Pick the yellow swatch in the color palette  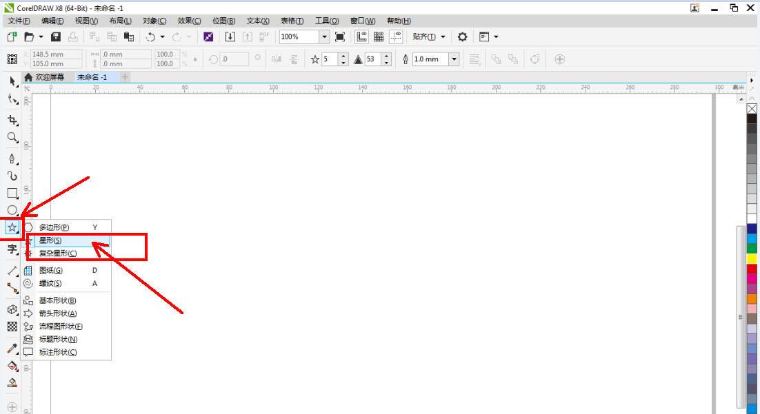(752, 259)
